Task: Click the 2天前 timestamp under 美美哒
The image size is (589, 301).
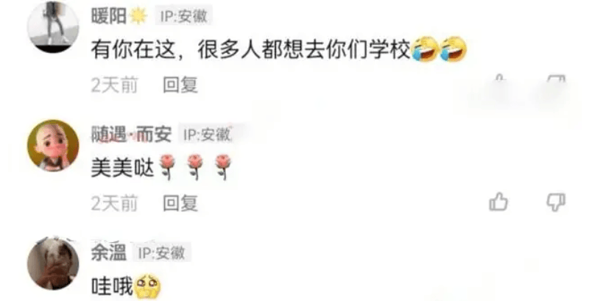Action: (x=115, y=203)
